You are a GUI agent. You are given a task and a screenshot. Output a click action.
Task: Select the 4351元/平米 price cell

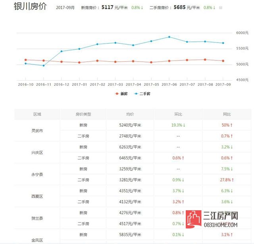(x=130, y=191)
